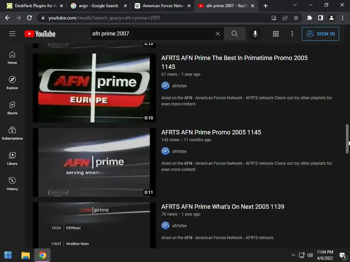Viewport: 350px width, 262px height.
Task: Open afrtsfan avatar on What's On Next video
Action: (165, 226)
